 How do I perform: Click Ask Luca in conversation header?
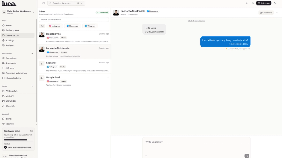[x=266, y=13]
